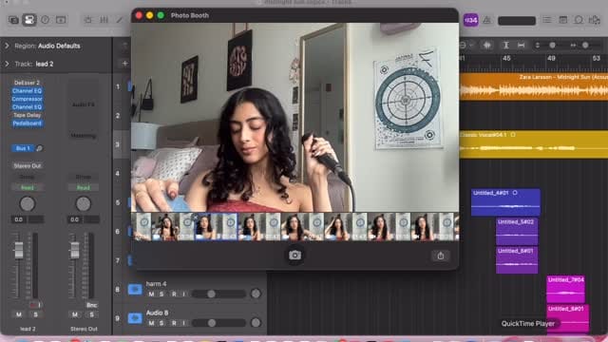This screenshot has width=608, height=342.
Task: Open the second Channel EQ plug-in
Action: [27, 107]
